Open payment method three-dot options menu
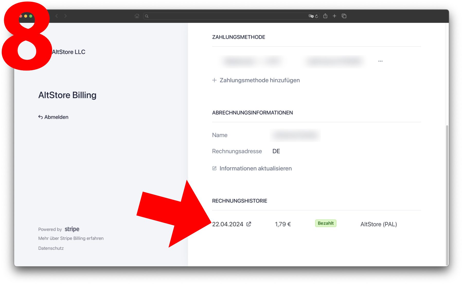Viewport: 463px width, 285px height. [380, 61]
